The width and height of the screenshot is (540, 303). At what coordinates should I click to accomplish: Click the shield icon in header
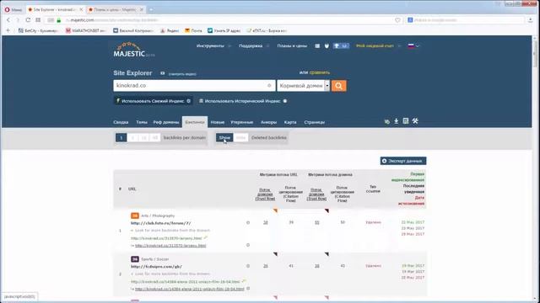coord(327,45)
